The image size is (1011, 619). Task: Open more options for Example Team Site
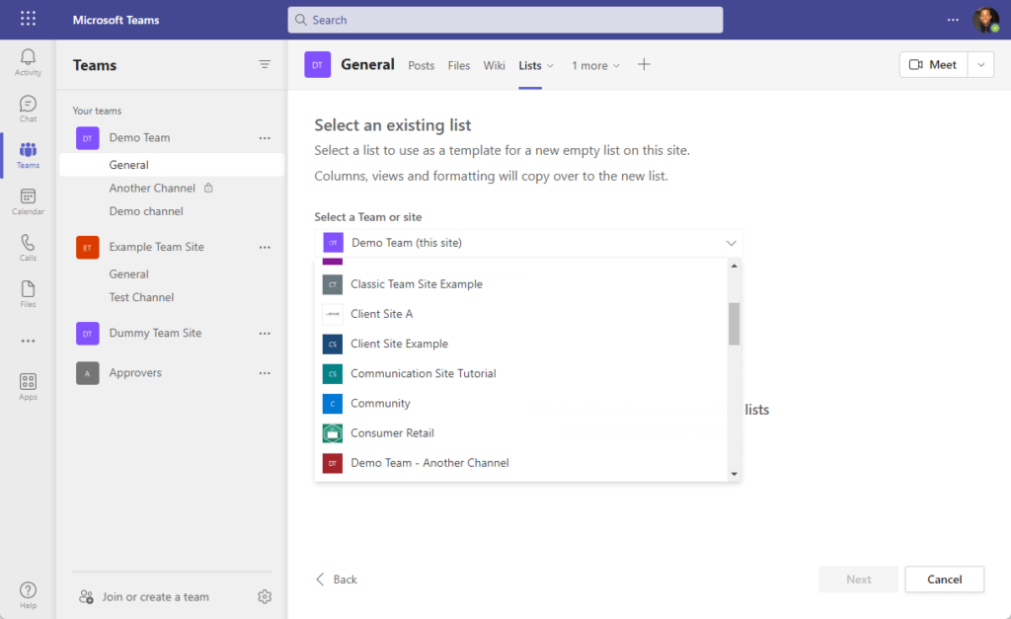point(265,248)
